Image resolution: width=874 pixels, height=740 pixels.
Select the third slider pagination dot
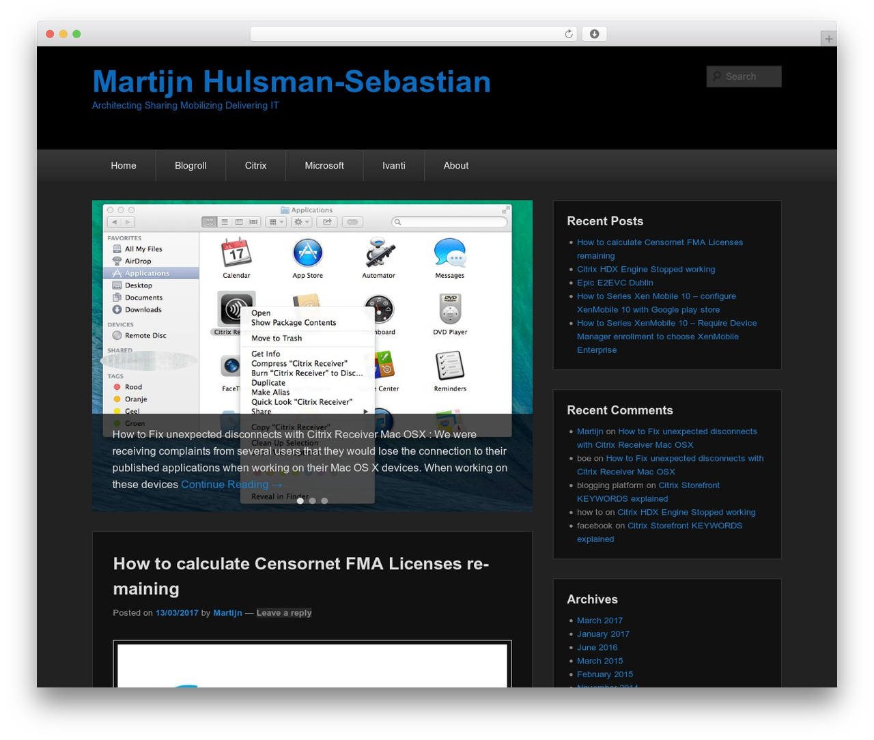(x=324, y=500)
